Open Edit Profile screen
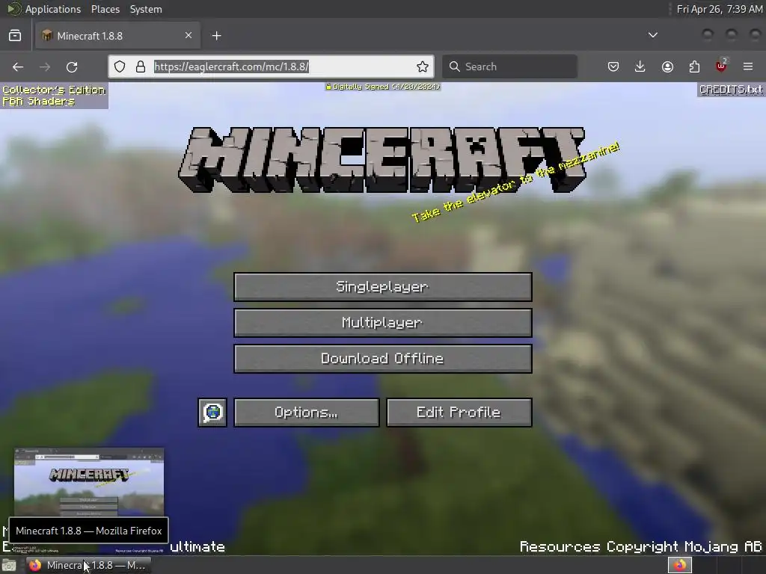The image size is (766, 574). pos(459,413)
